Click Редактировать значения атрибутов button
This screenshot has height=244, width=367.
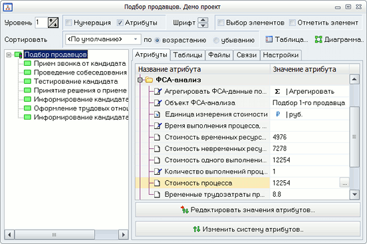click(248, 210)
